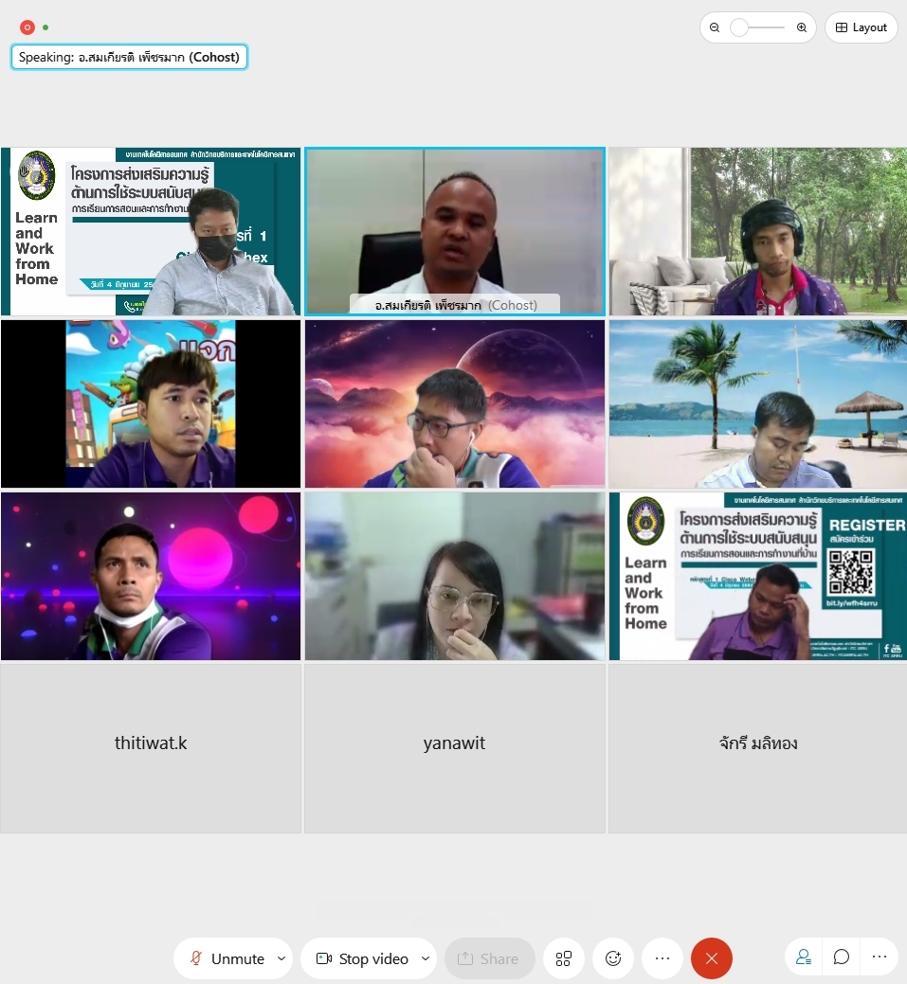The height and width of the screenshot is (984, 907).
Task: Select the Cohost speaker video tile
Action: click(454, 230)
